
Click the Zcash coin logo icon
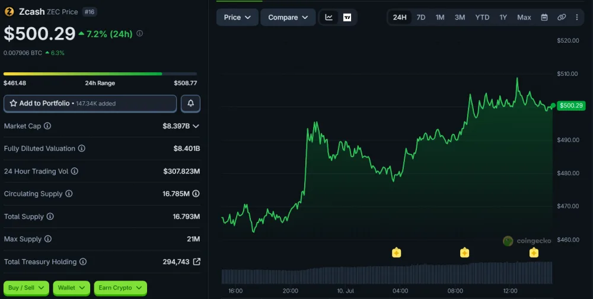coord(9,12)
